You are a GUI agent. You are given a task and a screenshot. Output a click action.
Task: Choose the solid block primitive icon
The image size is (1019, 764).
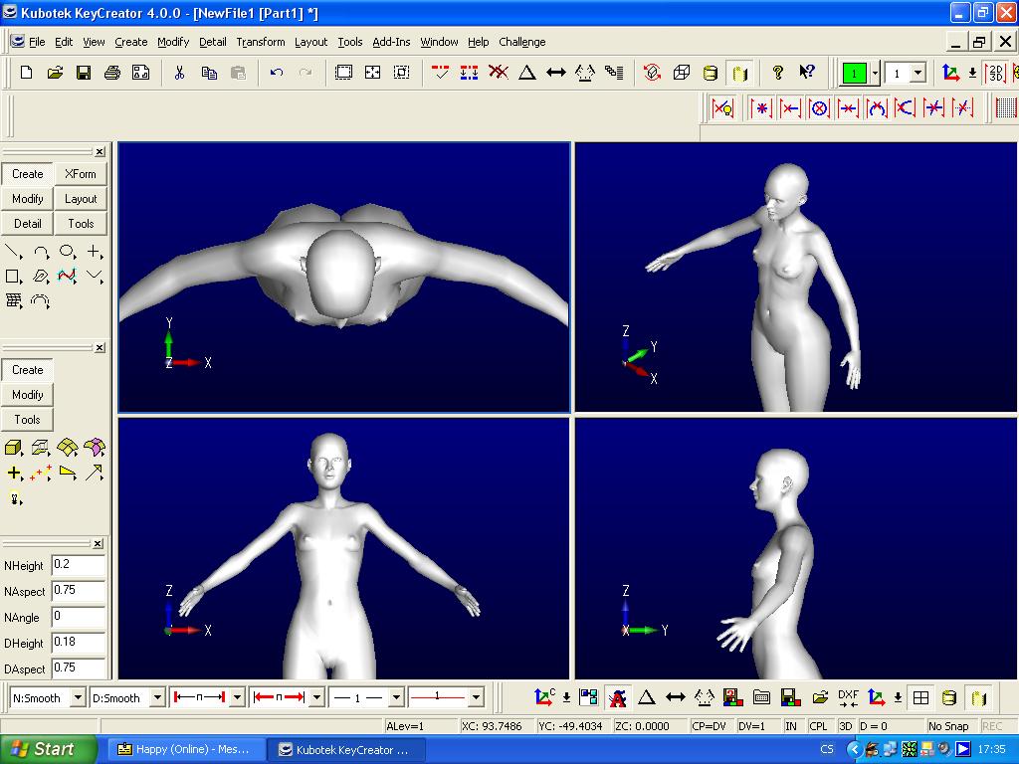click(x=14, y=448)
